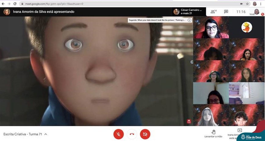
Task: Click your own 'Você' avatar thumbnail
Action: [x=257, y=12]
